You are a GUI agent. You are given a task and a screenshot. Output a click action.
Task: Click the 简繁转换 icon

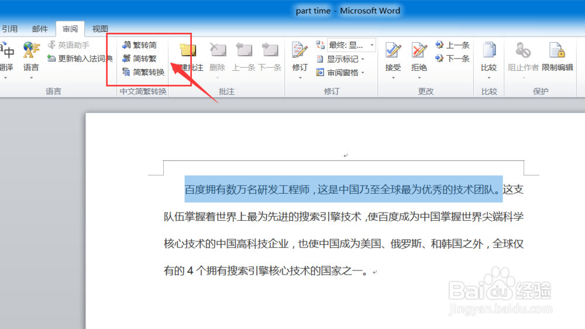coord(126,72)
